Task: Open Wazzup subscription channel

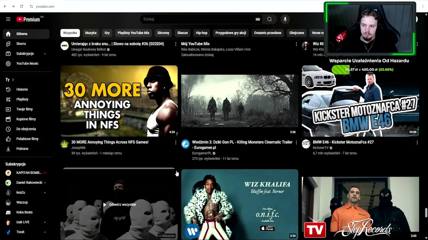Action: [x=26, y=202]
